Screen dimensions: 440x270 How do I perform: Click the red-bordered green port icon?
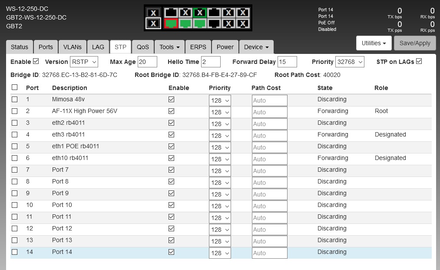[171, 23]
